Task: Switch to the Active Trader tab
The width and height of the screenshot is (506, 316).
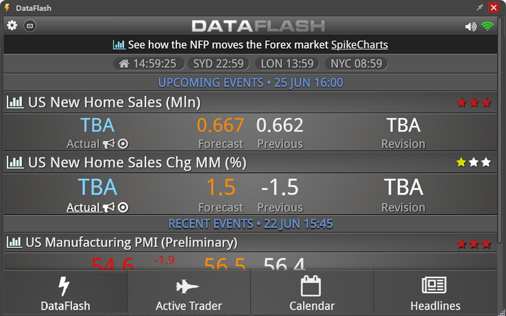Action: pos(188,293)
